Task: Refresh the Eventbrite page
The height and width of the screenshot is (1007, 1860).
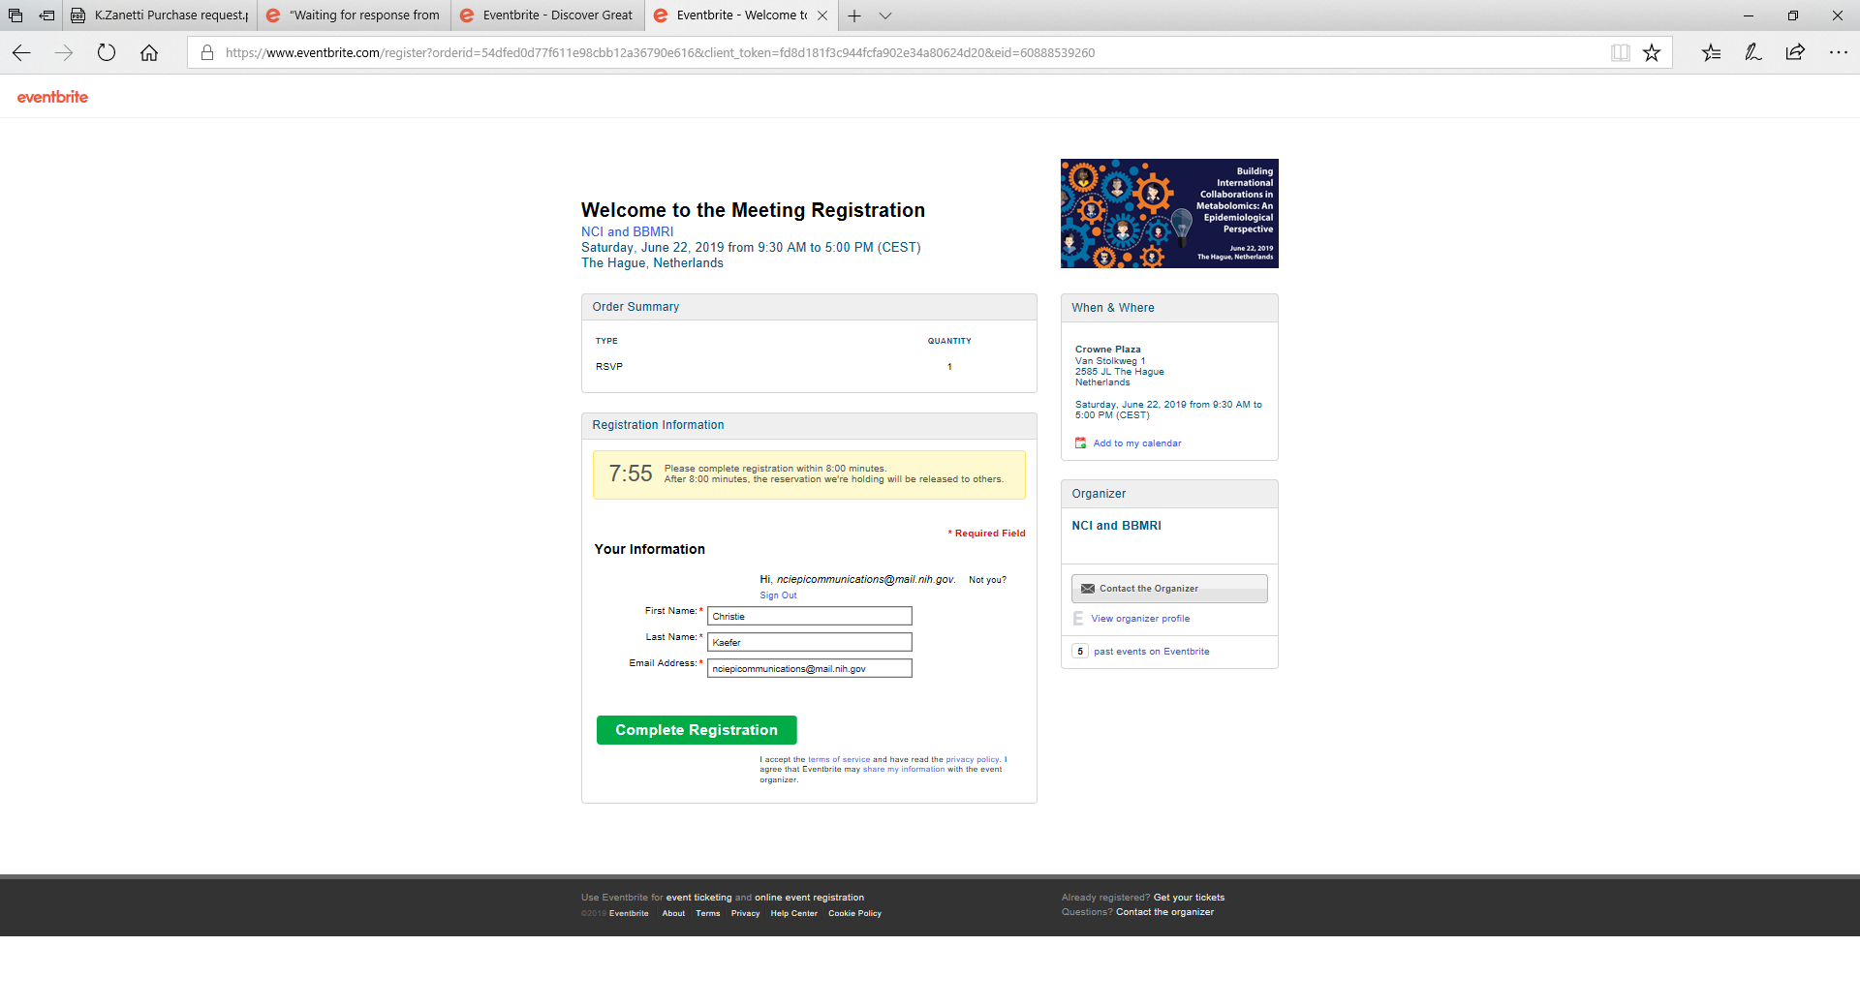Action: pos(107,53)
